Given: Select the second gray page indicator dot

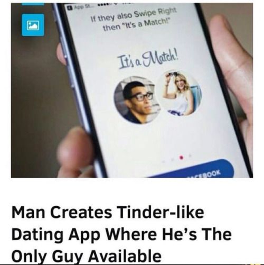Looking at the screenshot, I should pos(173,159).
